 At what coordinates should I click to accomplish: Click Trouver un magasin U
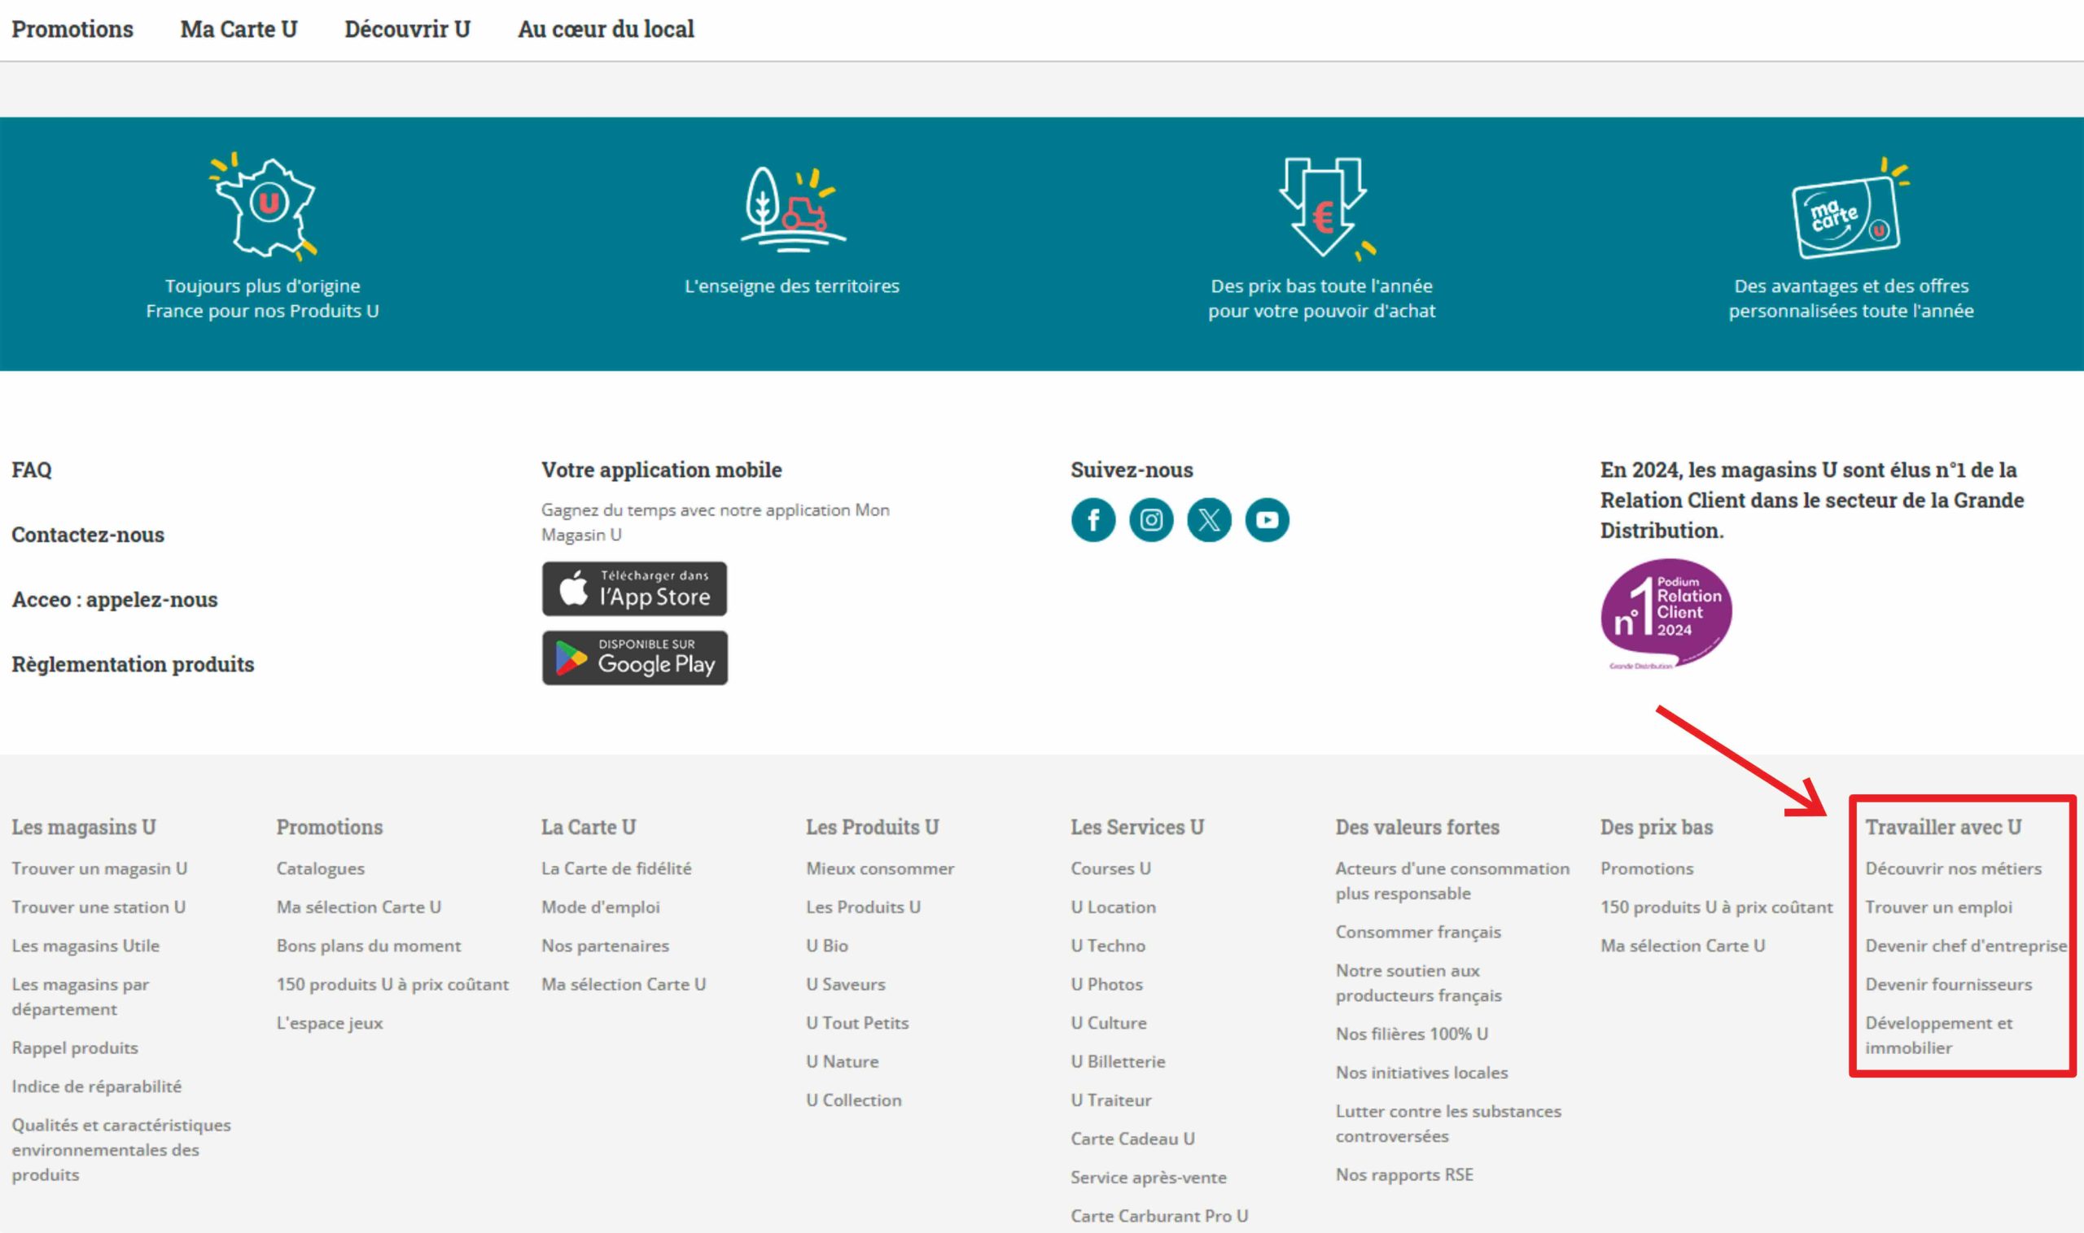pyautogui.click(x=99, y=868)
